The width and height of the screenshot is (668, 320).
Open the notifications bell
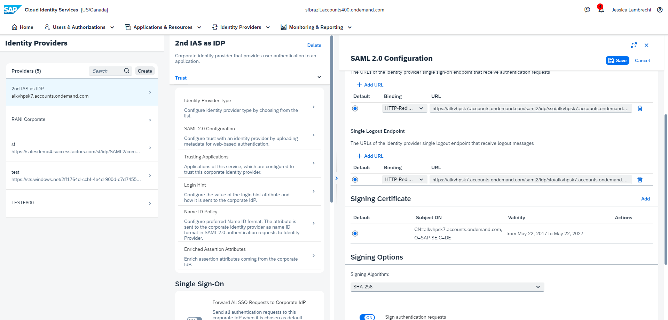tap(601, 10)
